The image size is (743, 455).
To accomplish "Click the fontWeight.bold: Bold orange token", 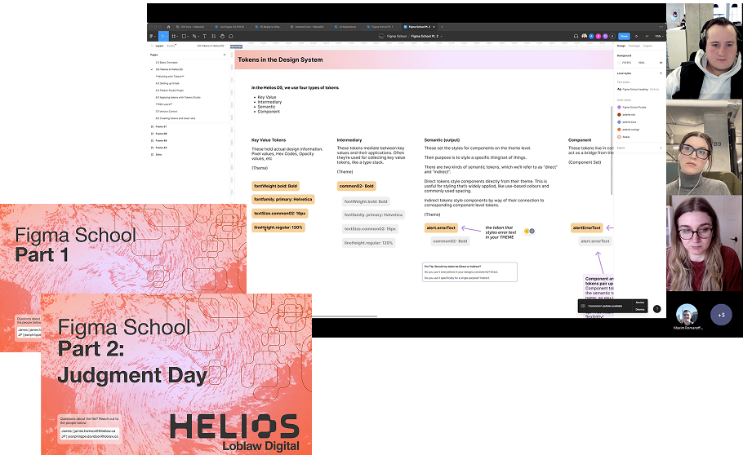I will tap(275, 186).
